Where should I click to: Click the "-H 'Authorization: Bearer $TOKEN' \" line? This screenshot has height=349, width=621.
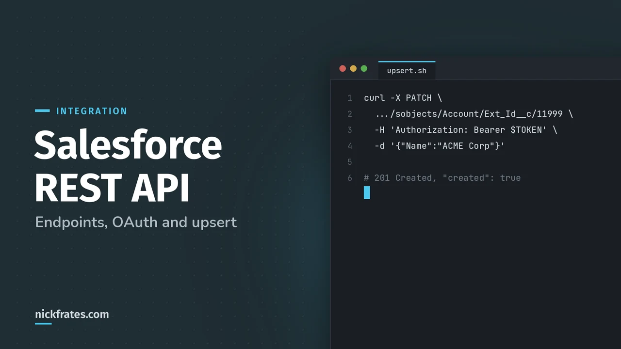click(x=466, y=130)
